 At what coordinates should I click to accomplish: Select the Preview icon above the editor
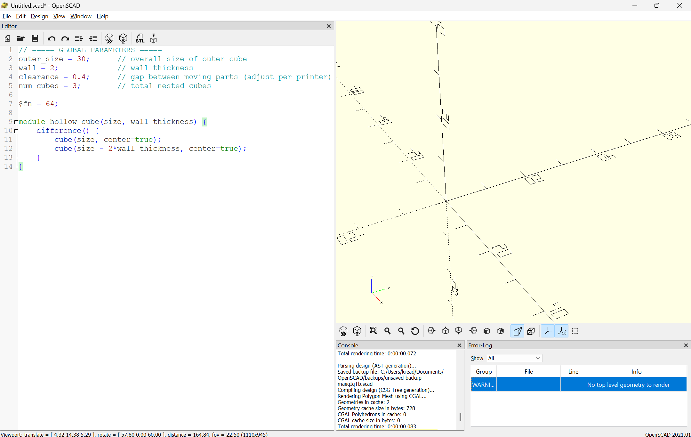(x=109, y=38)
